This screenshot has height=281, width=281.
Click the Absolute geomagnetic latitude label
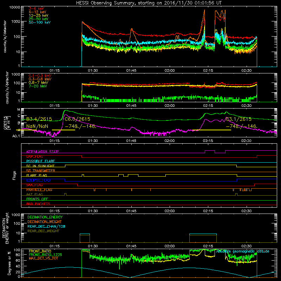[243, 251]
